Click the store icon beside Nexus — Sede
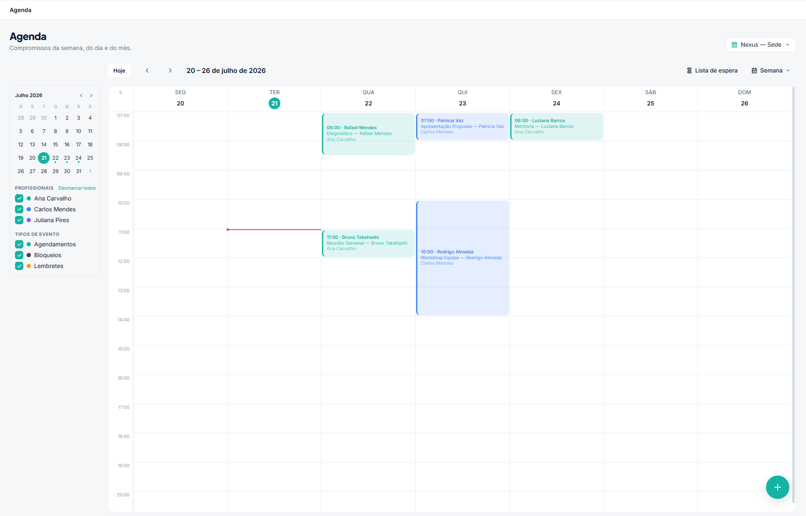This screenshot has width=806, height=516. pyautogui.click(x=734, y=45)
